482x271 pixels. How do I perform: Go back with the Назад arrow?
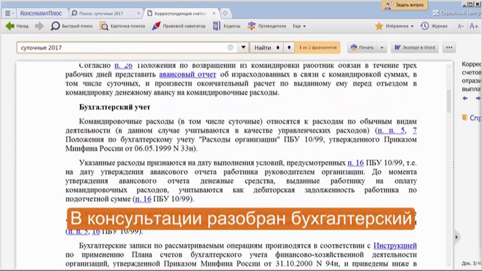[x=17, y=26]
